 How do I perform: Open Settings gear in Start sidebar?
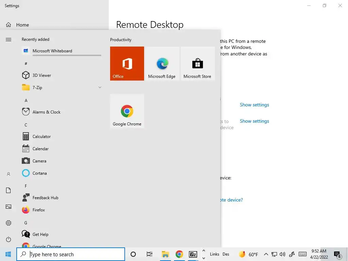pyautogui.click(x=8, y=223)
